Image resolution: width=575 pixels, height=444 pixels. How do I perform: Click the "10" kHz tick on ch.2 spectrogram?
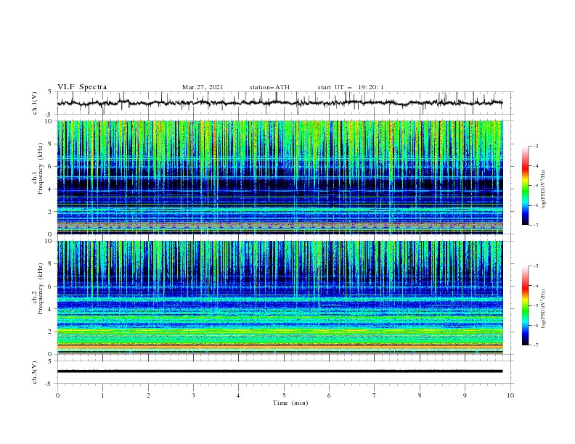[x=49, y=241]
